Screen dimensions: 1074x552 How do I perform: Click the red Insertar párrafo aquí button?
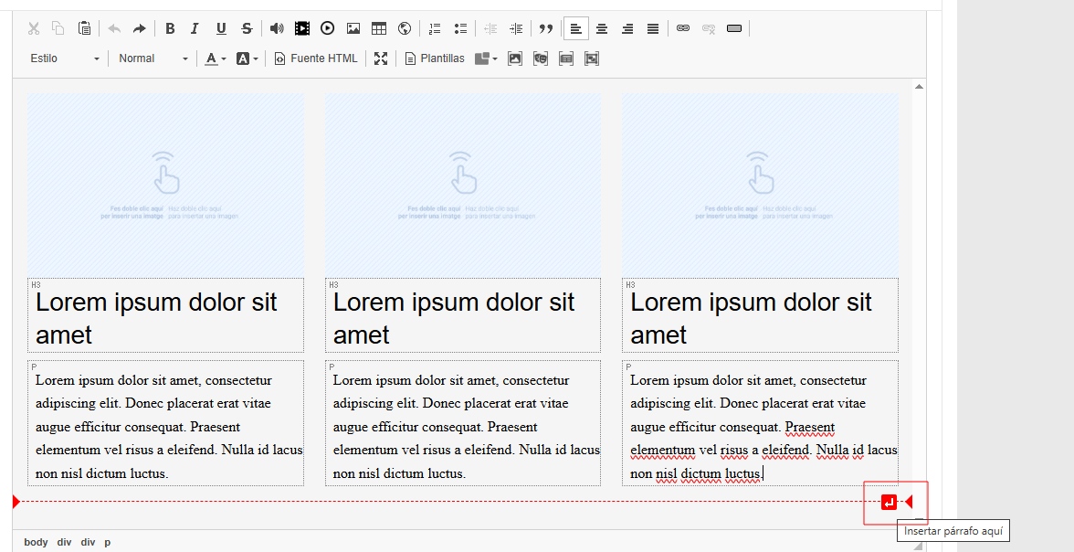889,503
